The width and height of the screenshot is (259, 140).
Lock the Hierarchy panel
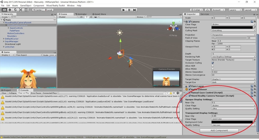[52, 14]
